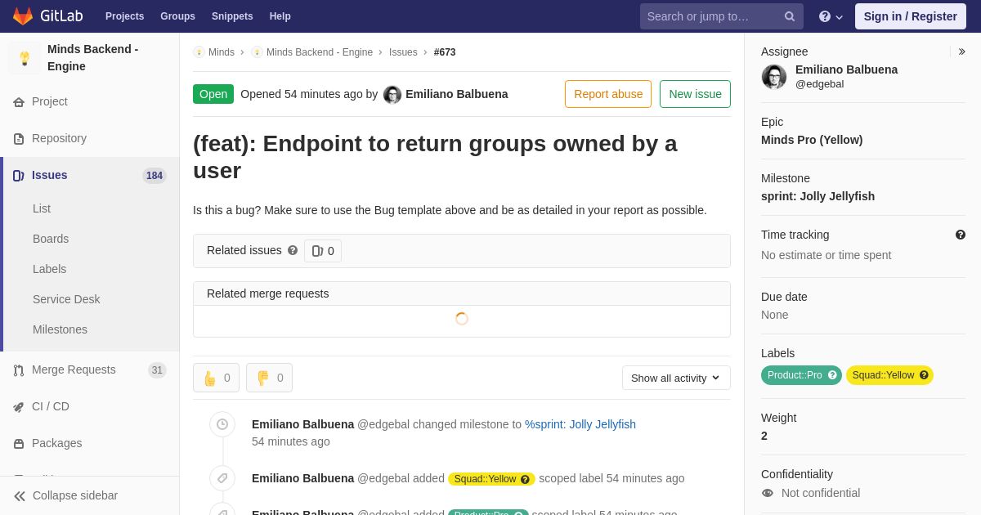
Task: Select Boards under Issues
Action: point(51,239)
